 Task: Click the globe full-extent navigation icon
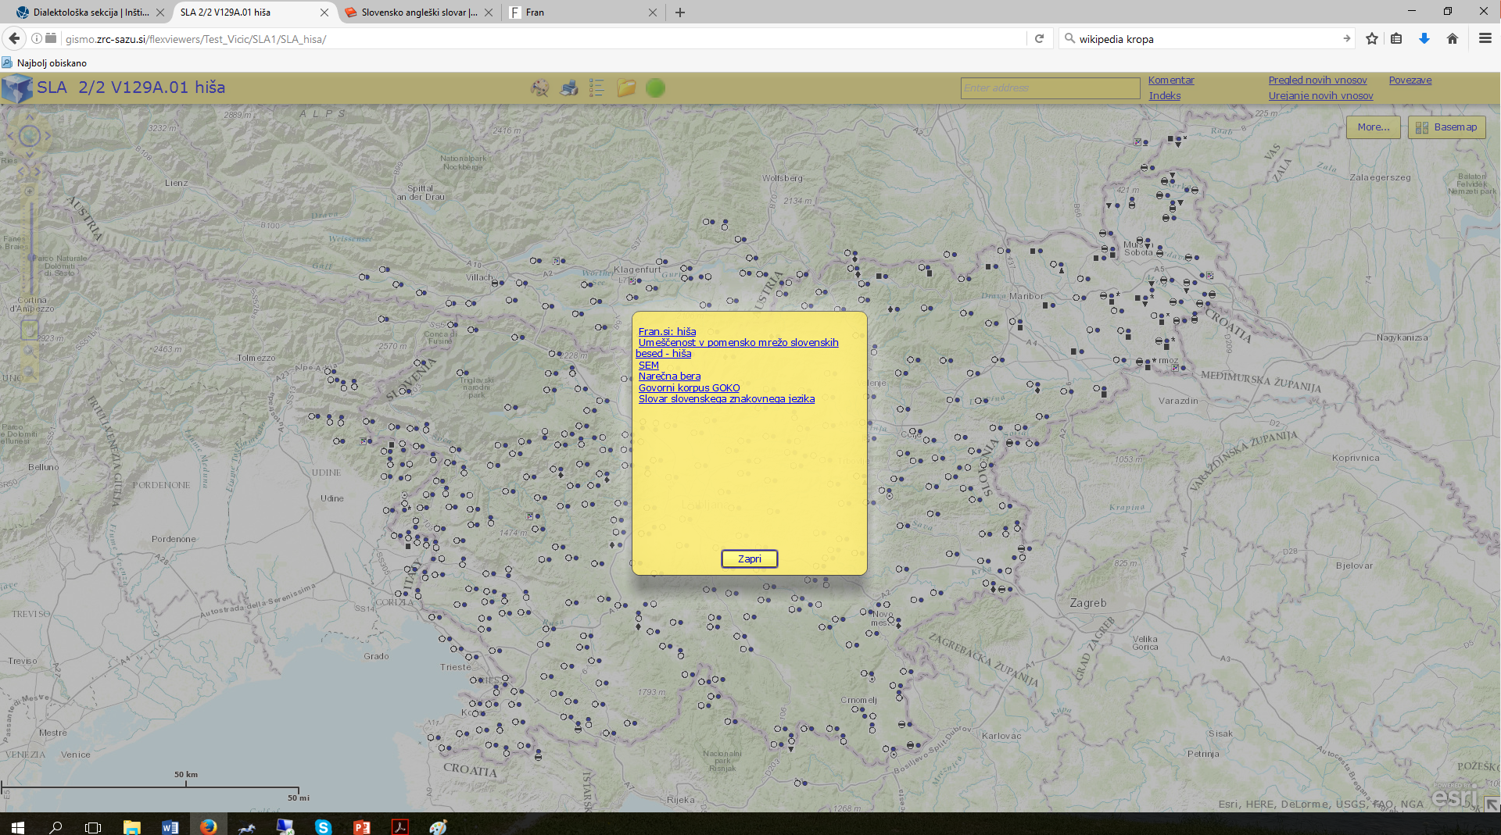pos(30,136)
